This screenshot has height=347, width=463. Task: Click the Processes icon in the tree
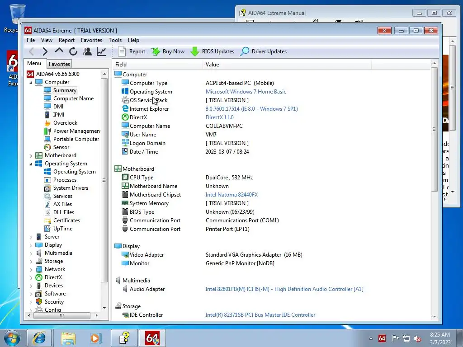click(x=47, y=180)
